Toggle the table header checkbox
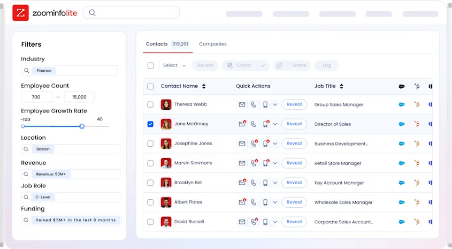This screenshot has width=452, height=249. pyautogui.click(x=150, y=86)
